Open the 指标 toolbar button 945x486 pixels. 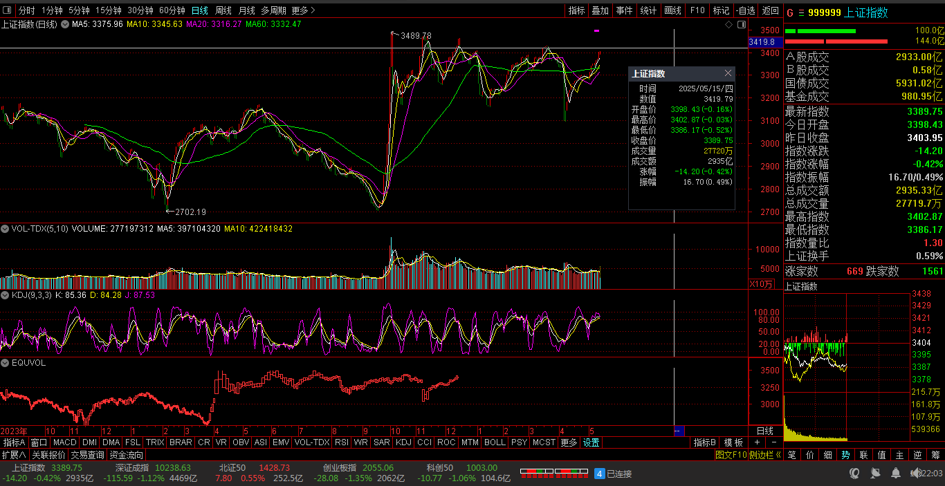(577, 10)
